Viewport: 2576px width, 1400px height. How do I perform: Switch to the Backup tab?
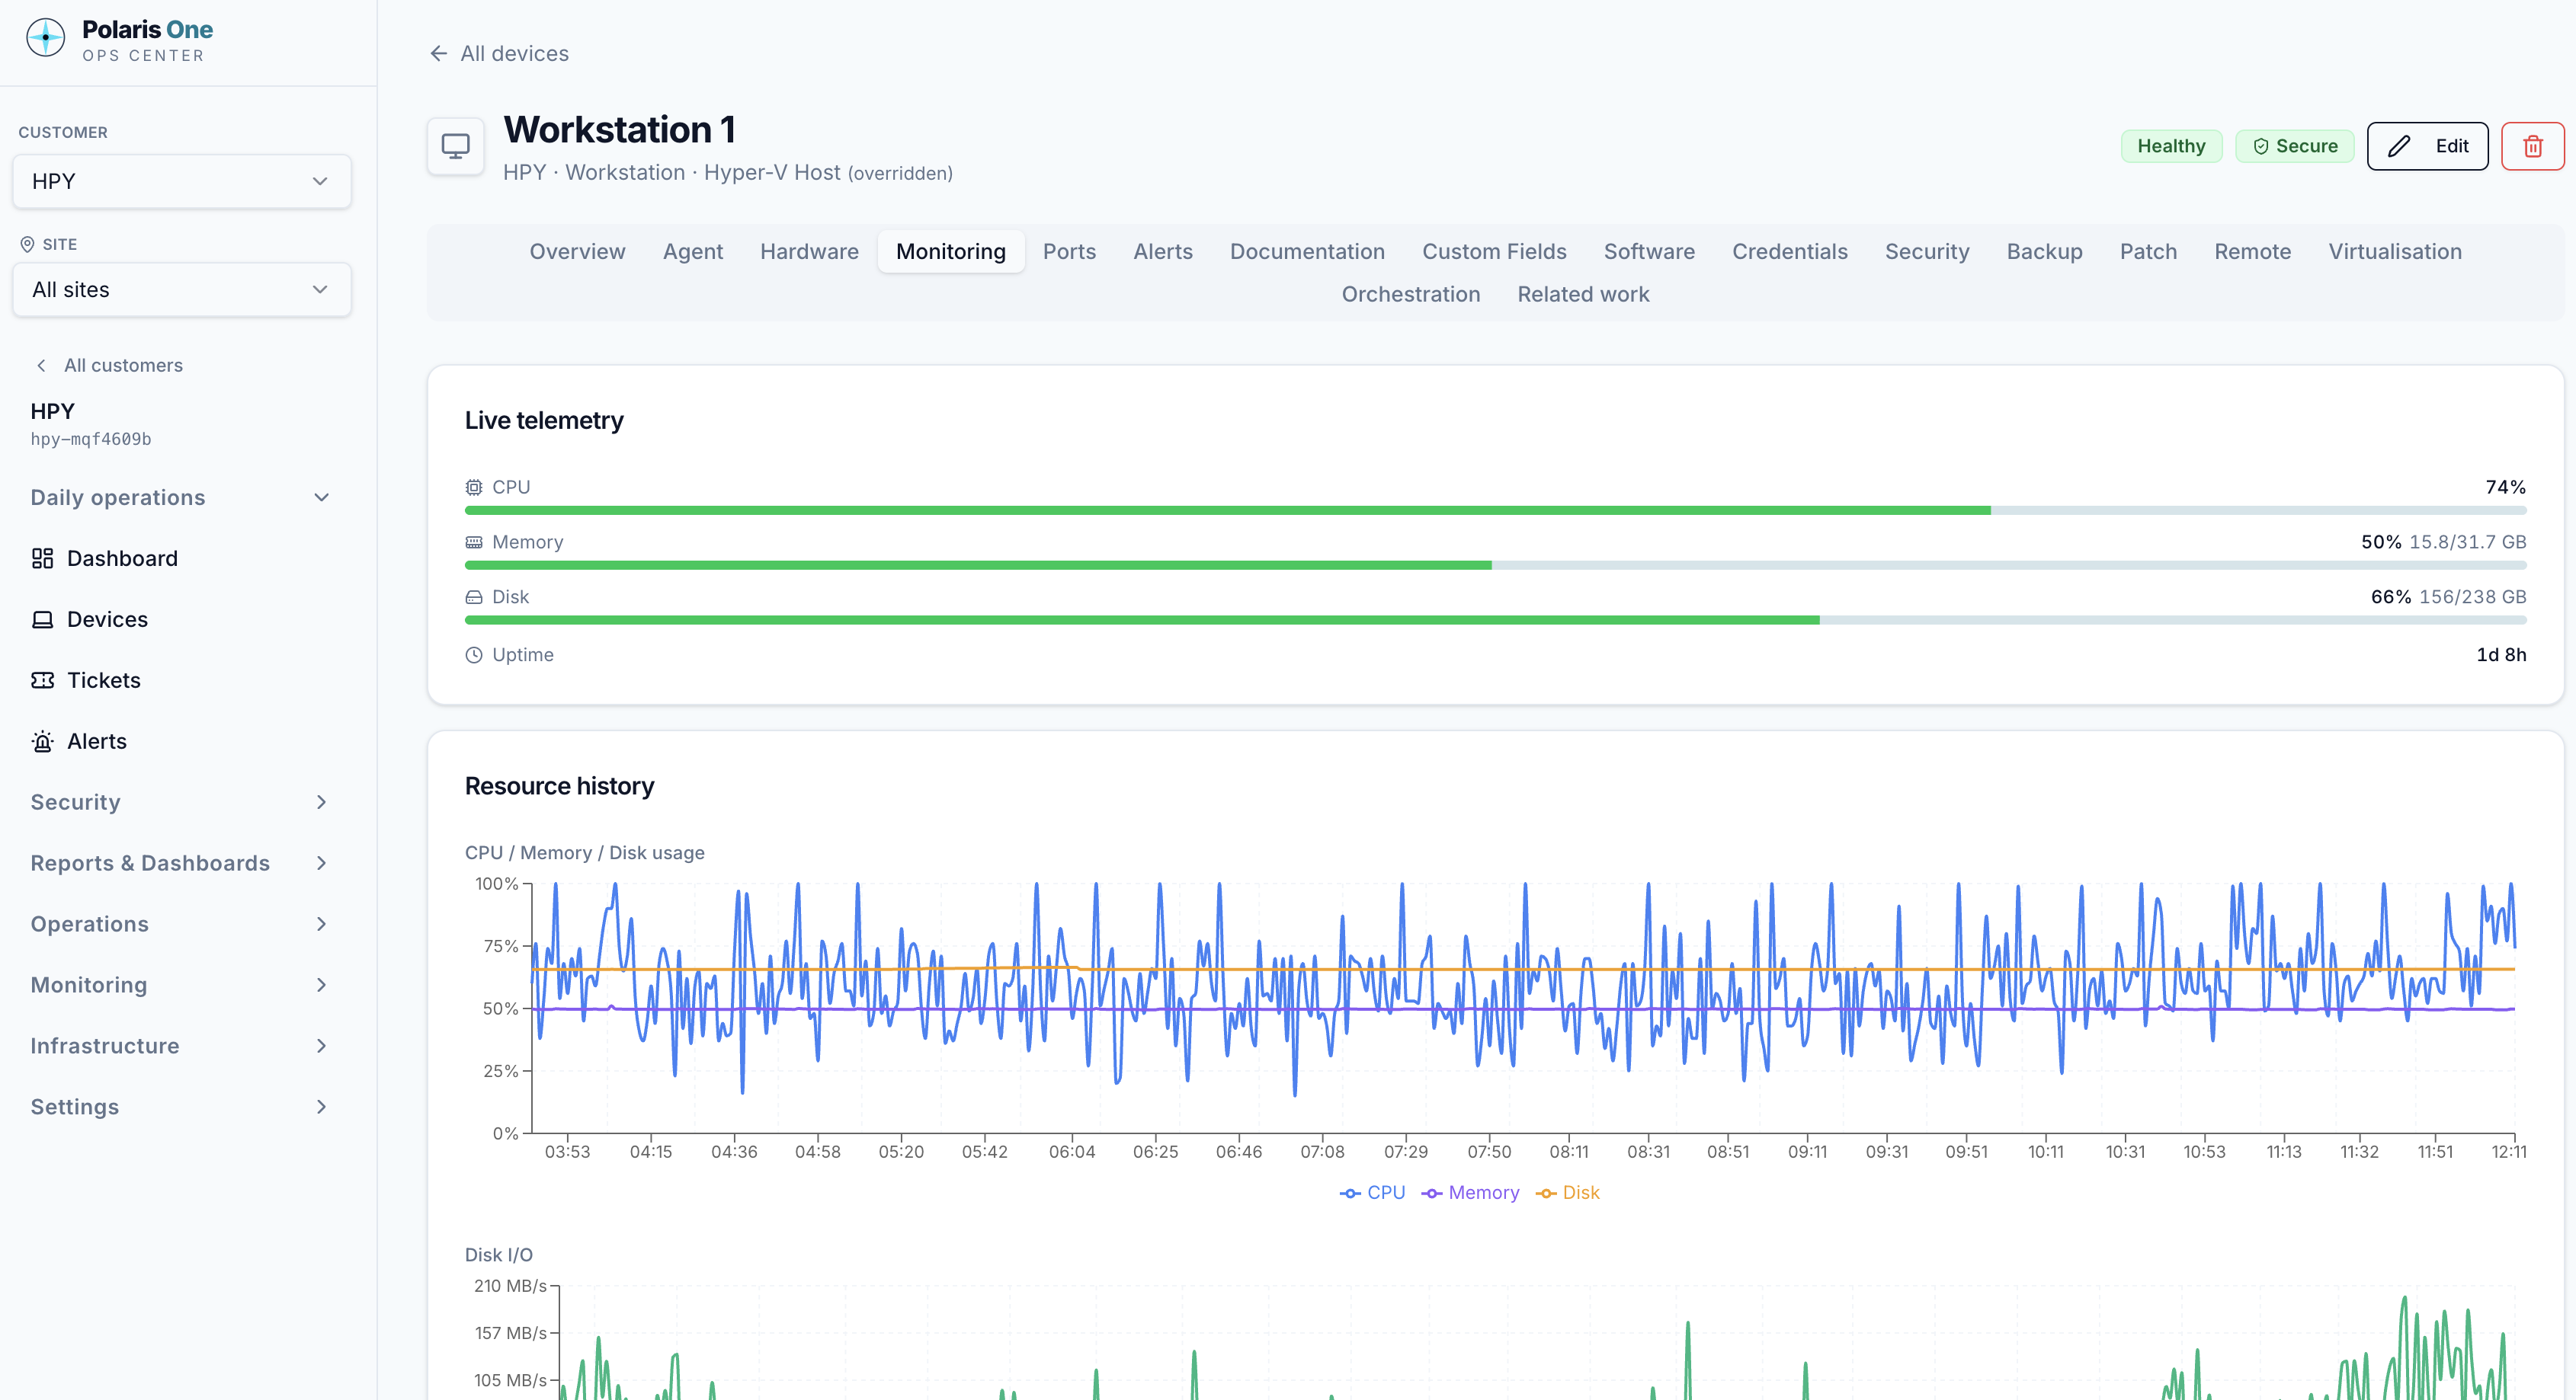[x=2044, y=252]
